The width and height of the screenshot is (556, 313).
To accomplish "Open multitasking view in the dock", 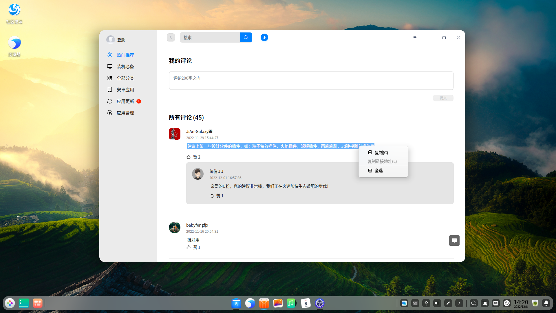I will [38, 303].
